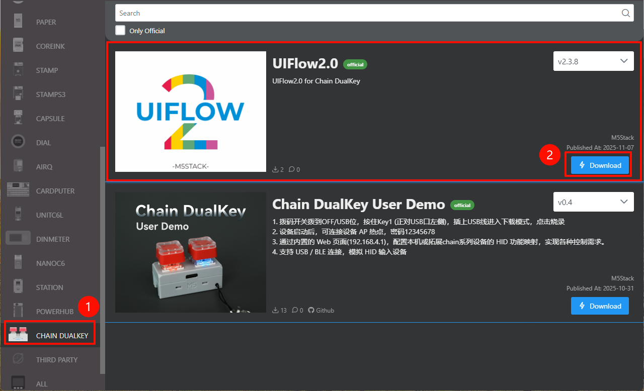Open the Github link on User Demo
Image resolution: width=644 pixels, height=391 pixels.
(321, 311)
